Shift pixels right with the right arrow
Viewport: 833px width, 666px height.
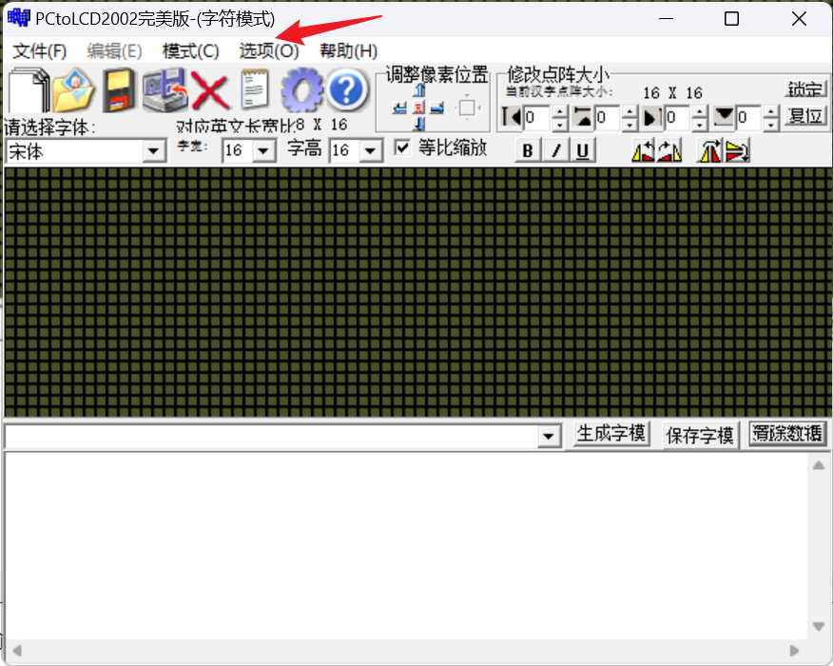437,108
